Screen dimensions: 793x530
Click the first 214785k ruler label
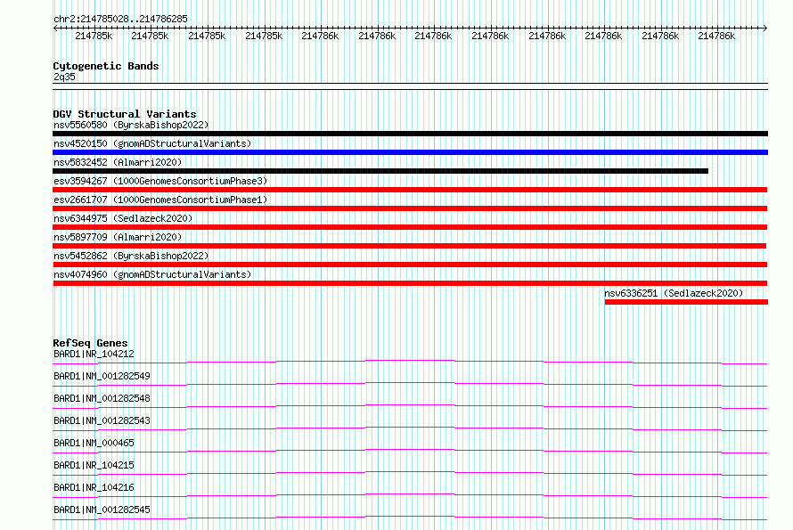[94, 36]
